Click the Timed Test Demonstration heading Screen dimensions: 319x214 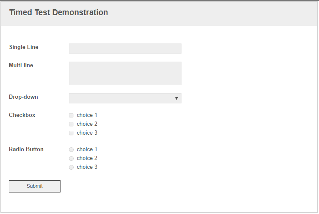[58, 12]
